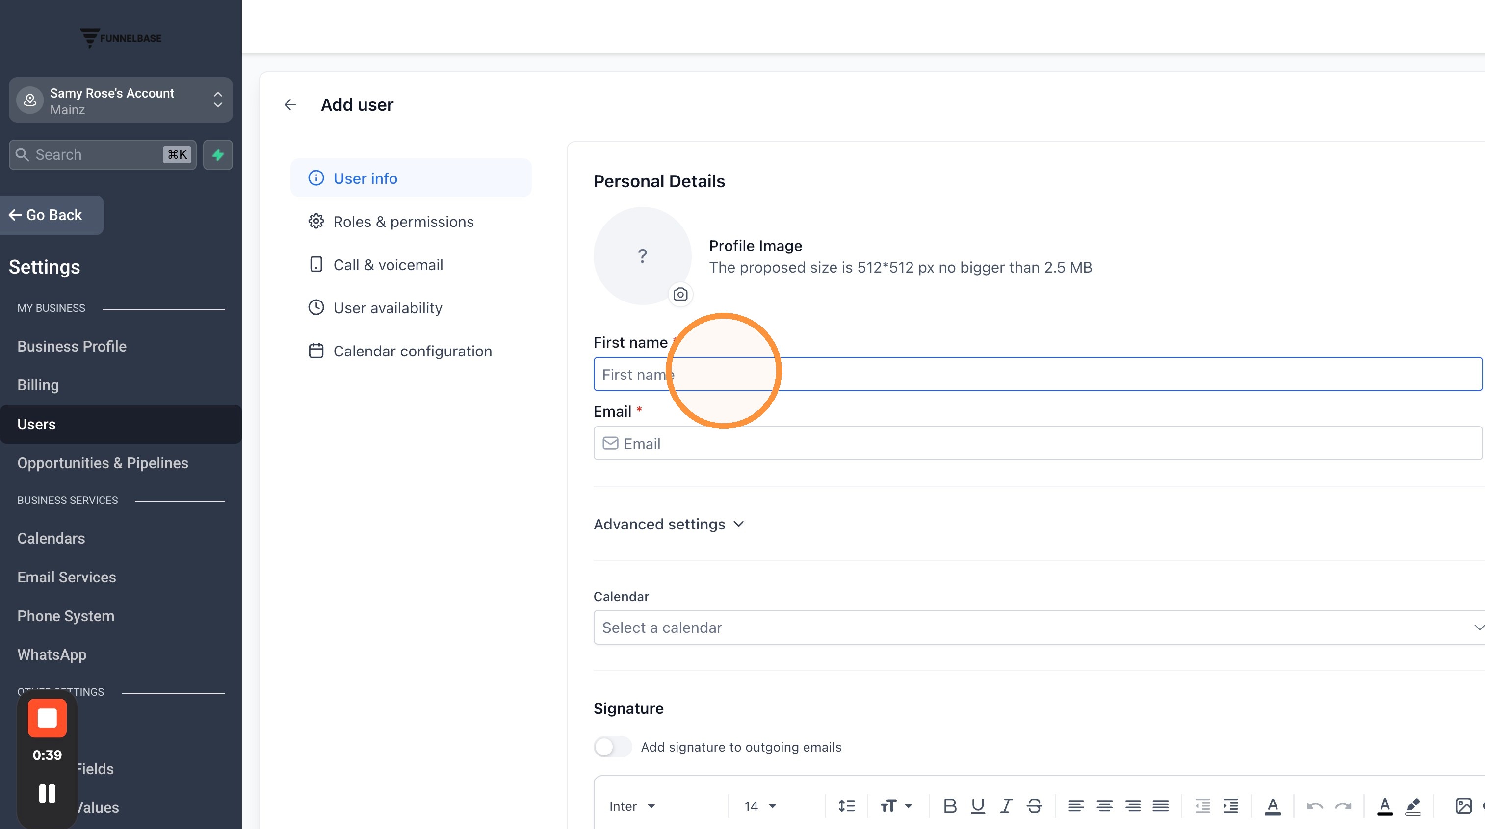
Task: Click the lightning bolt quick actions icon
Action: 218,154
